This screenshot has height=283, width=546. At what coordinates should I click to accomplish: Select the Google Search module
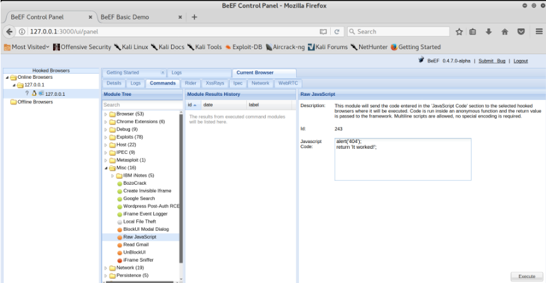[x=139, y=199]
